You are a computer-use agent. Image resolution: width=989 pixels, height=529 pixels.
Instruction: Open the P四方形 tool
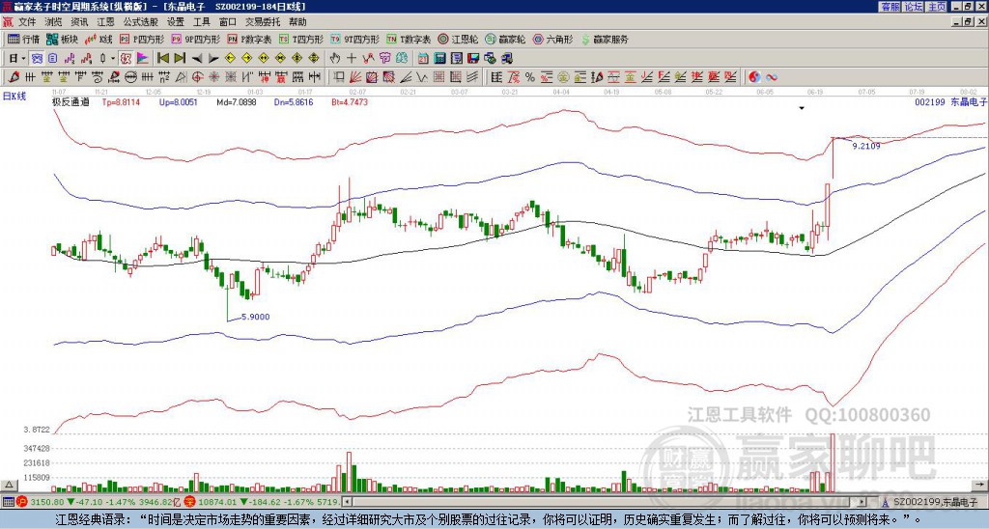point(142,39)
